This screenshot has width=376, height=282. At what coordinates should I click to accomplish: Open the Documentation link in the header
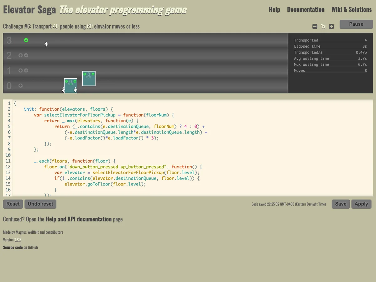pos(306,9)
